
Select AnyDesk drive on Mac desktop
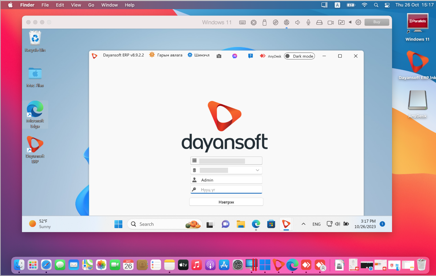(417, 104)
